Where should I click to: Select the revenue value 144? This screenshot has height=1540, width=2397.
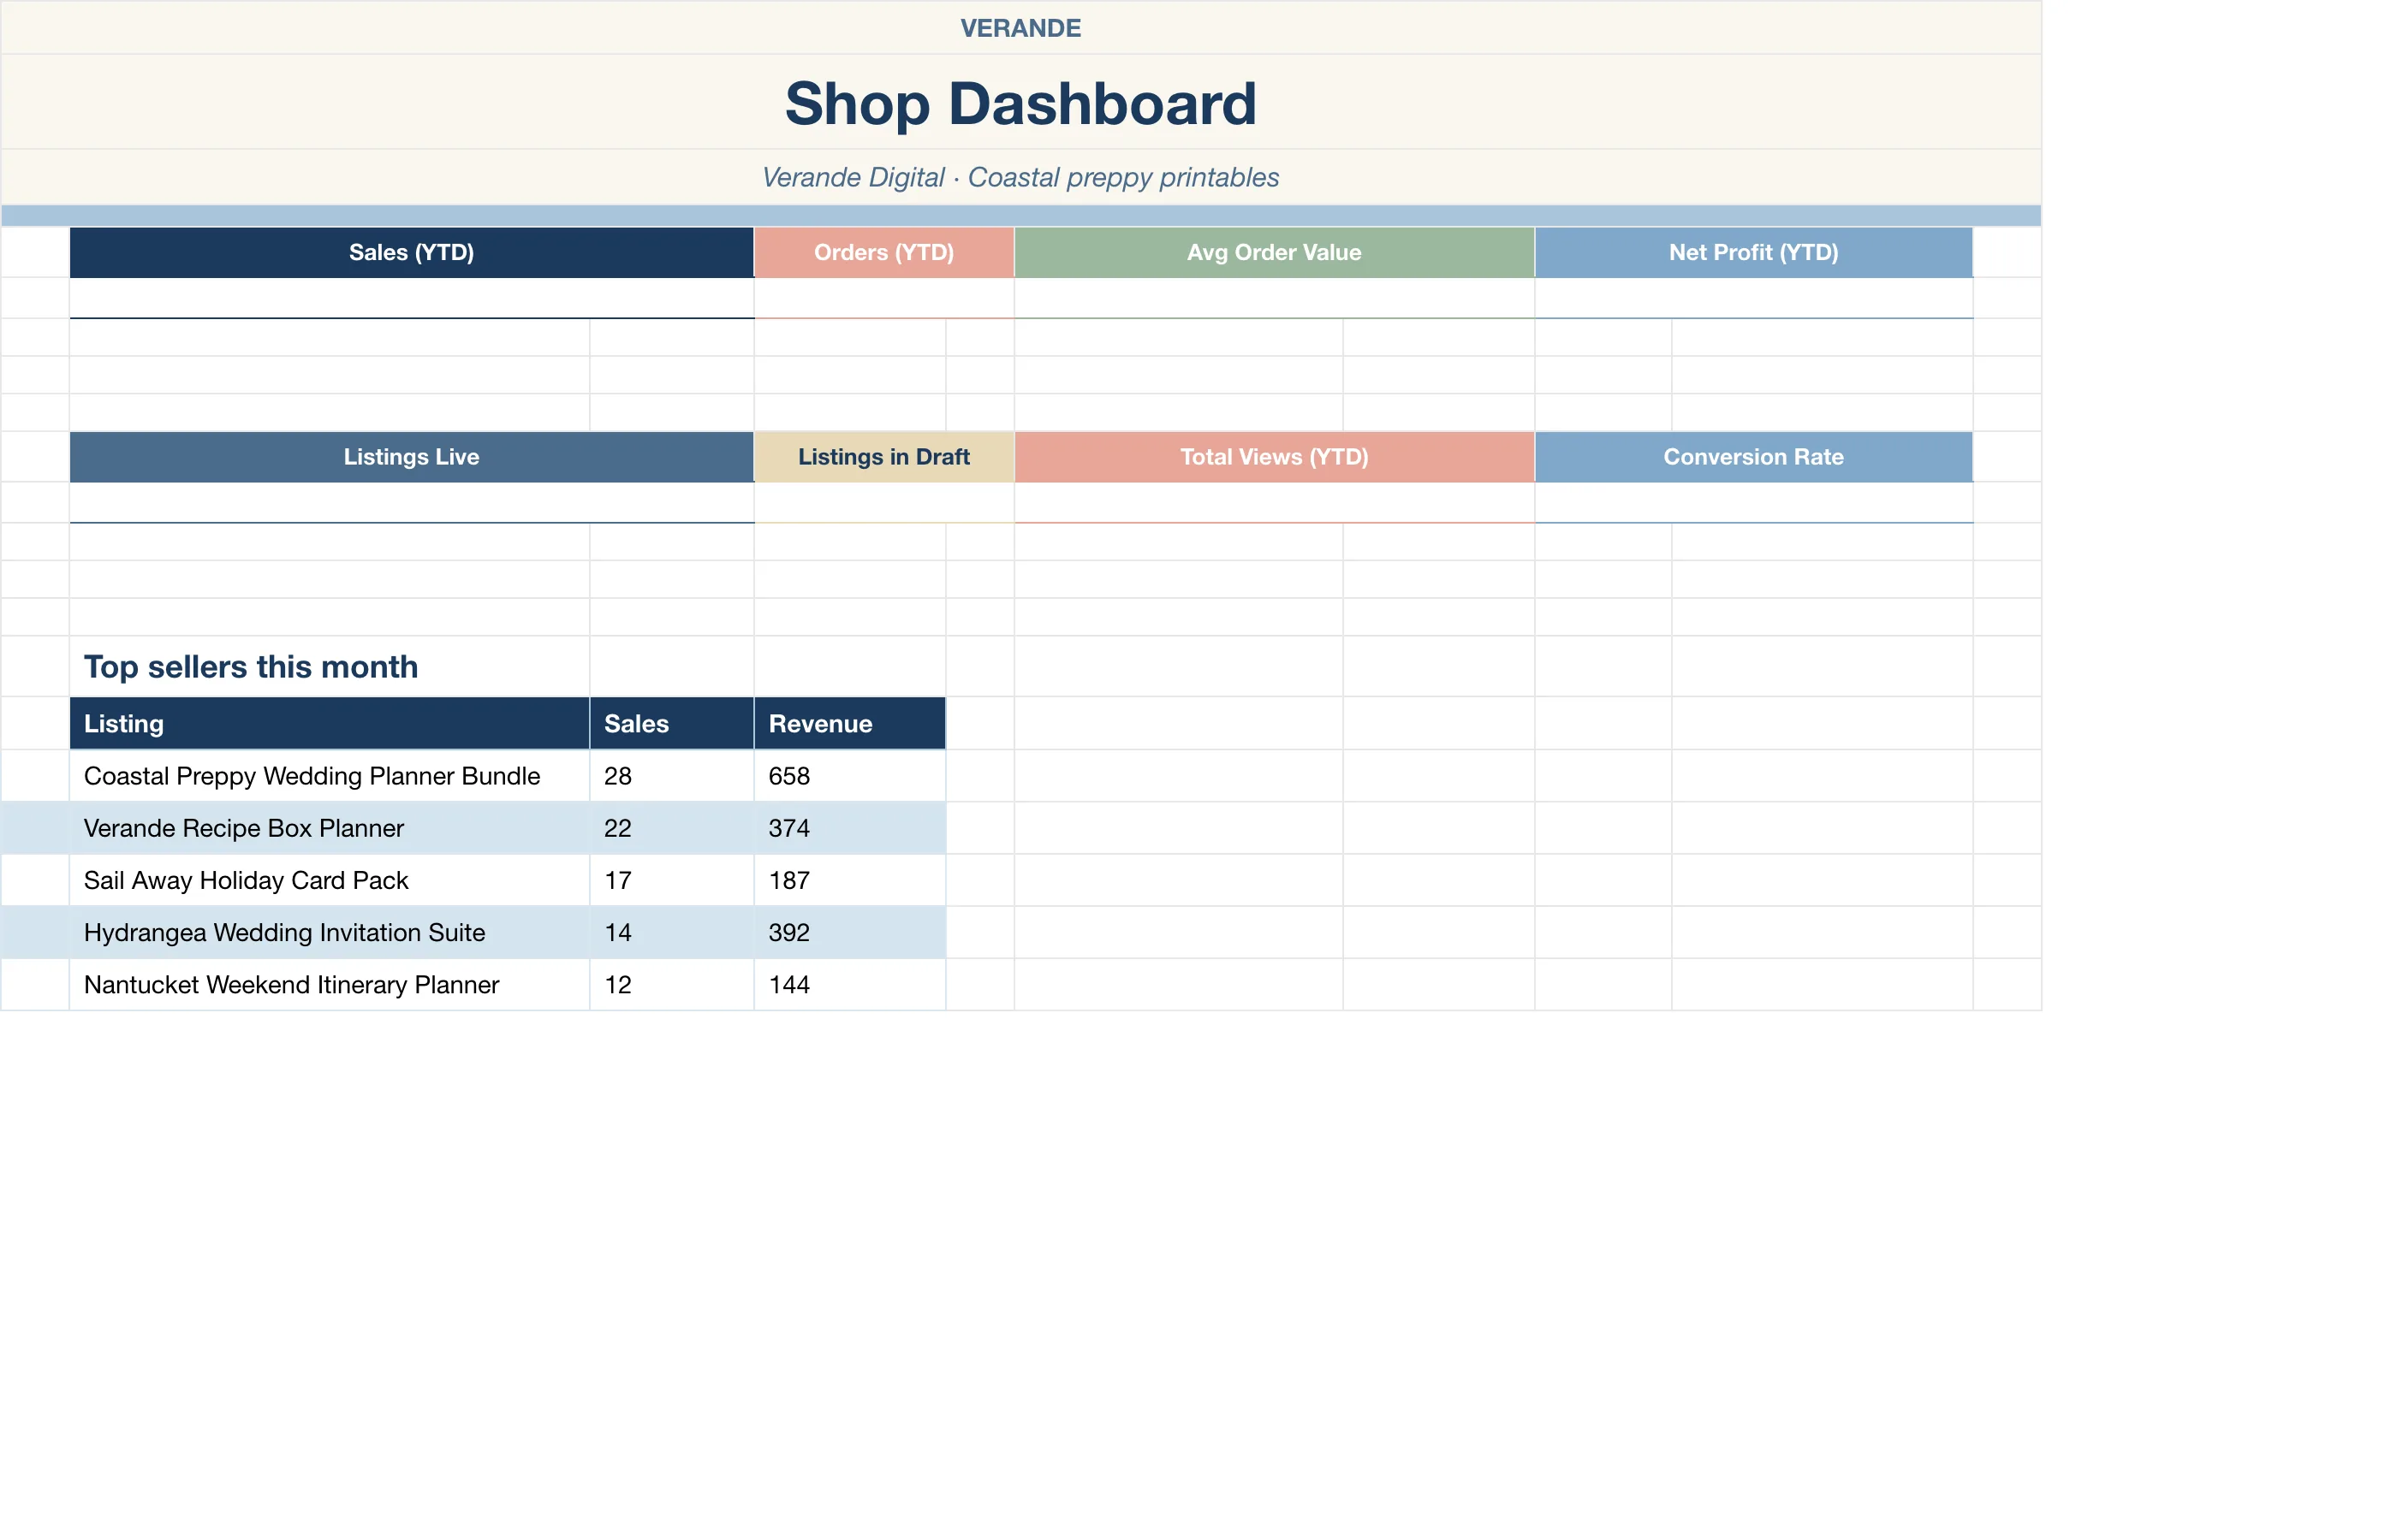[849, 984]
